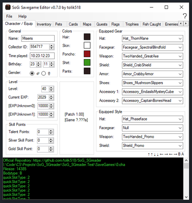Click the Name input field
This screenshot has height=203, width=192.
point(38,38)
